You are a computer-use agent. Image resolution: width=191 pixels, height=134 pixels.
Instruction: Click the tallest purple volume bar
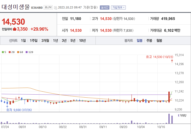tap(169, 119)
